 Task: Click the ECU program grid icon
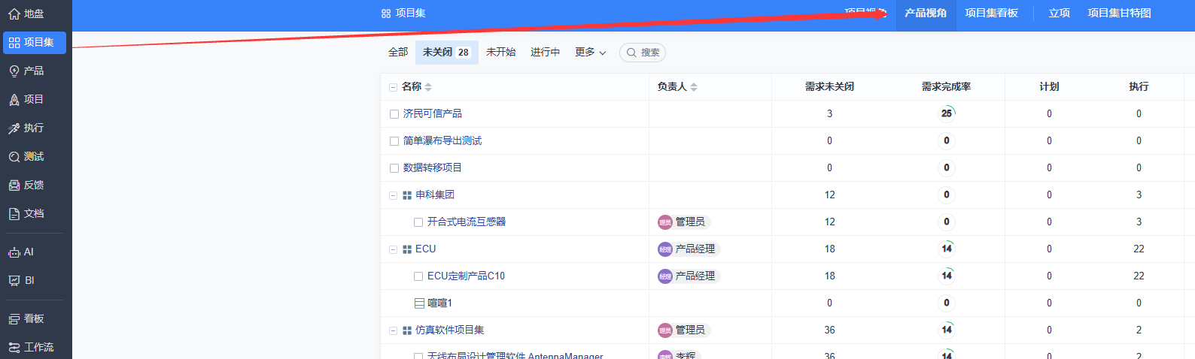coord(407,249)
